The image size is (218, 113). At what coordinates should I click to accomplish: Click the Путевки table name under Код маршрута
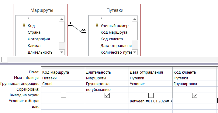(x=63, y=78)
